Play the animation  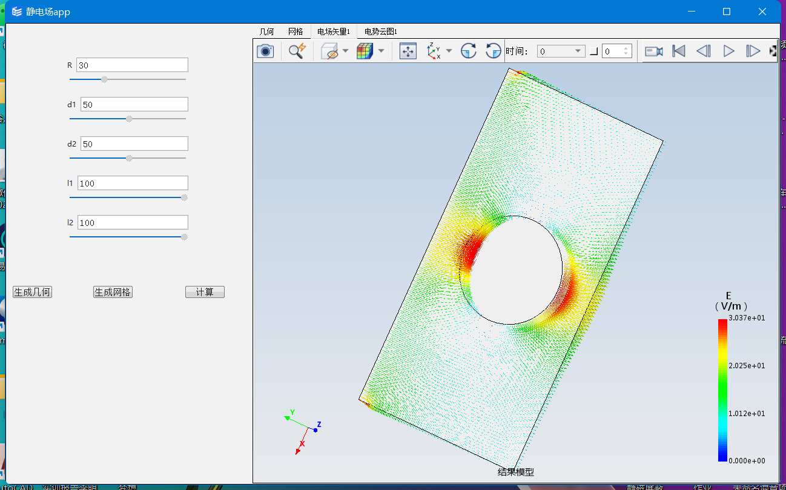(729, 51)
